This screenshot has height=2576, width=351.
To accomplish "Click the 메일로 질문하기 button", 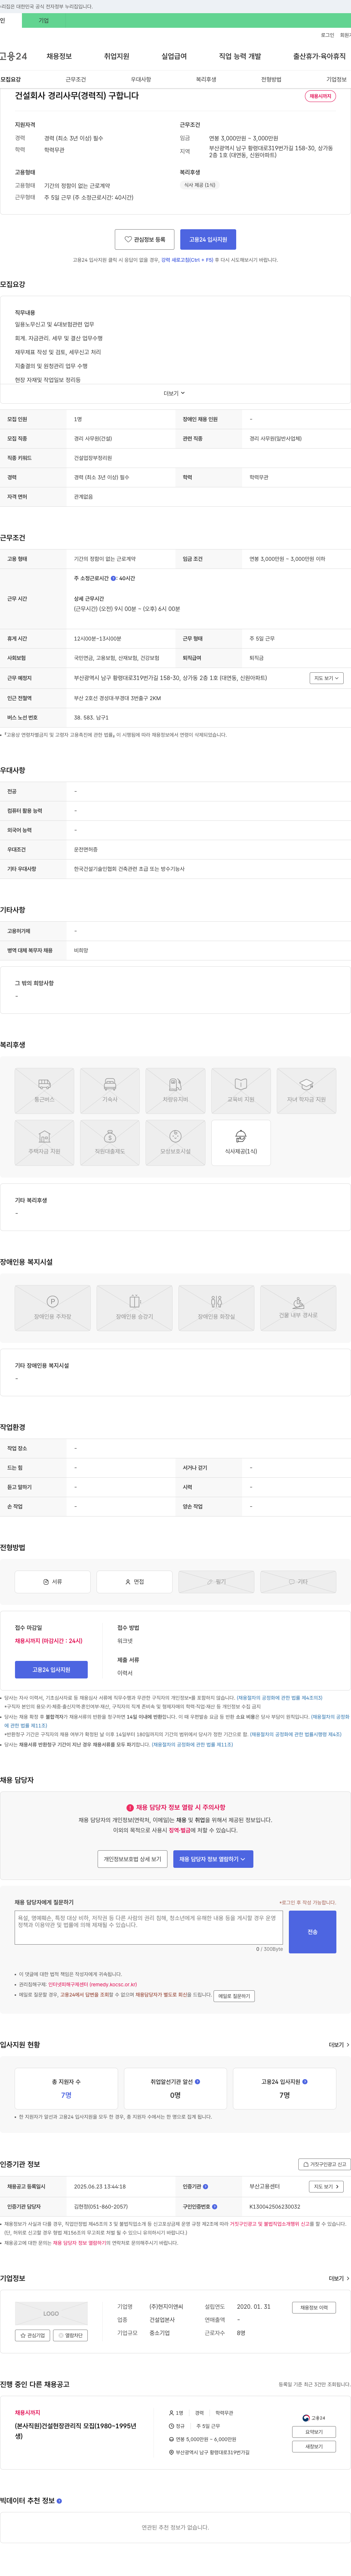I will (x=234, y=1996).
